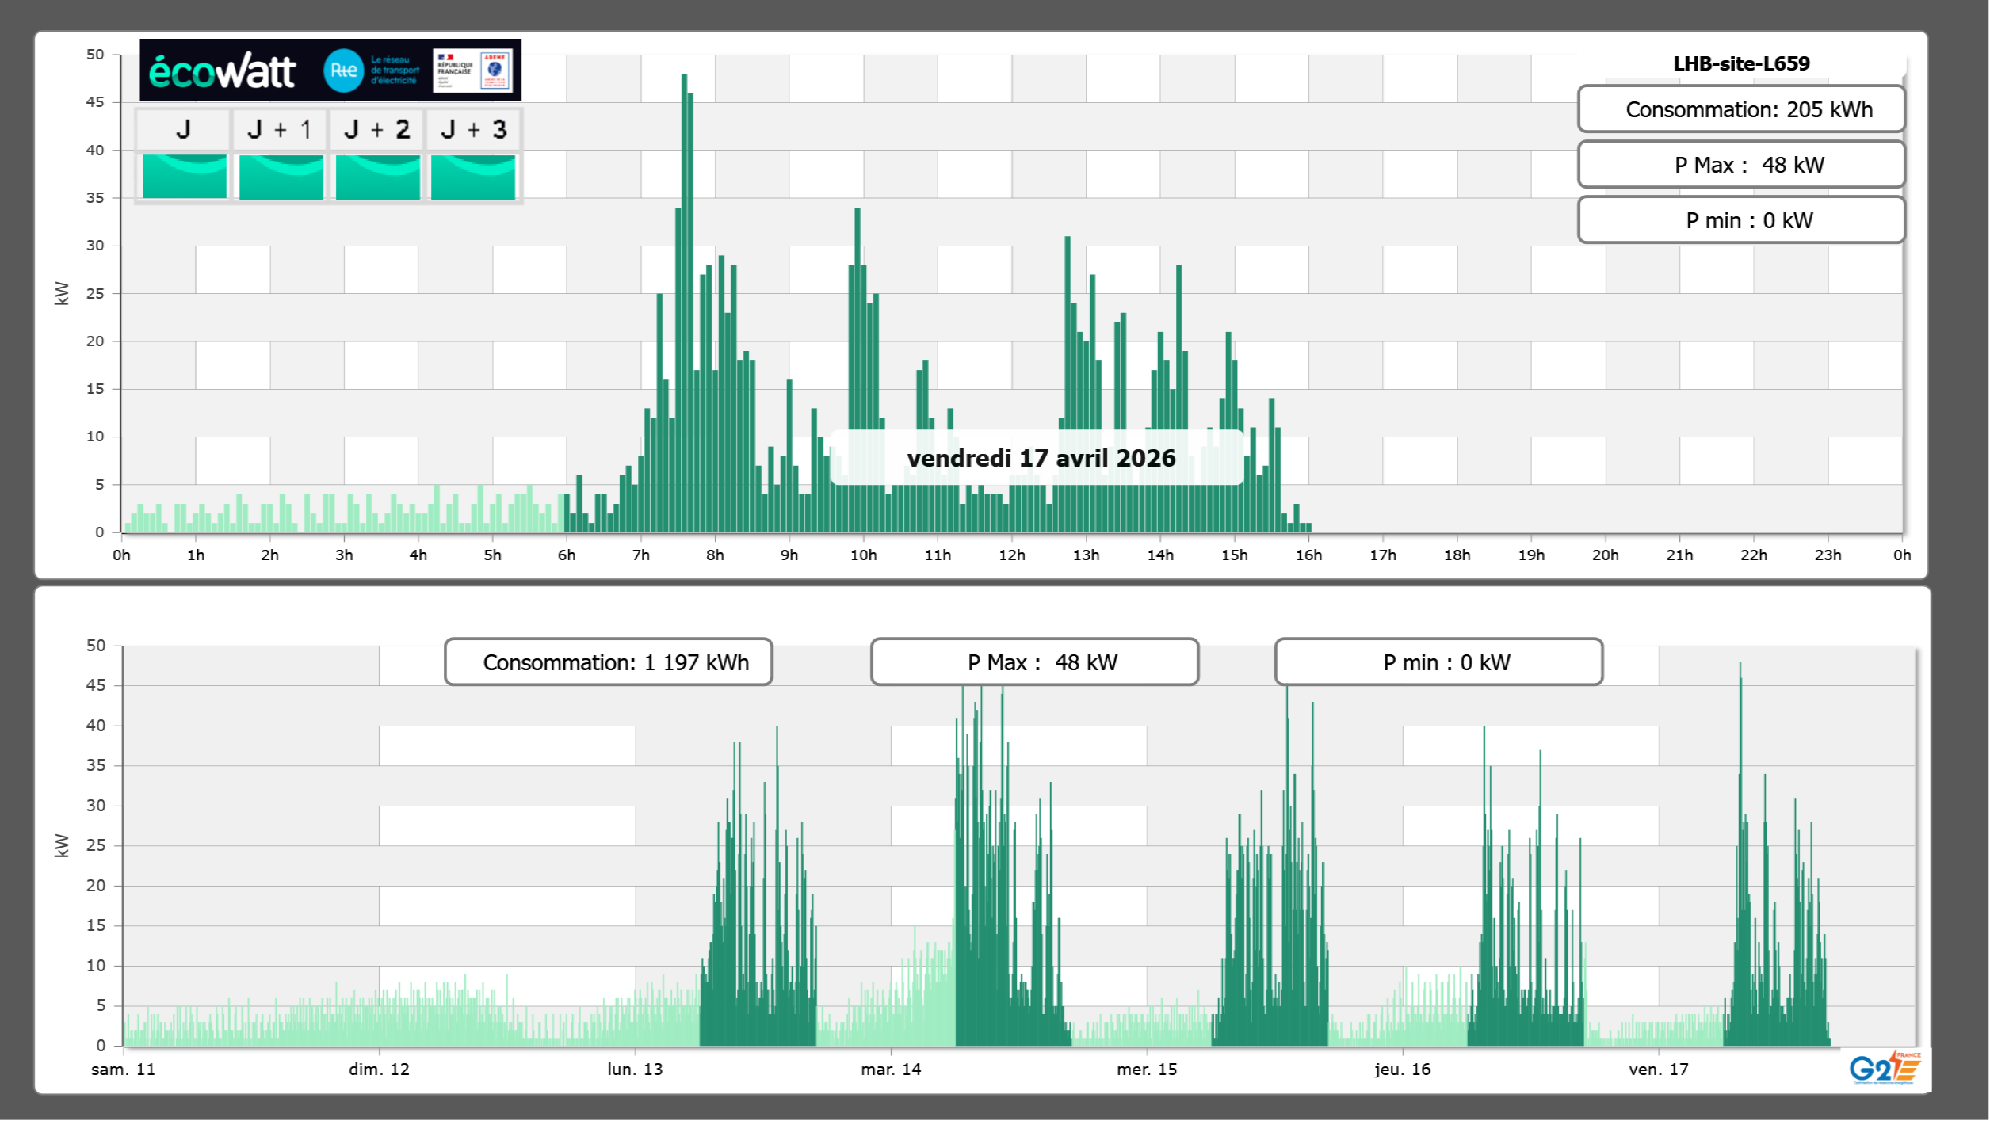Select the J + 2 day tab
The image size is (1990, 1121).
377,129
